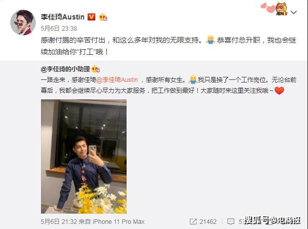308x229 pixels.
Task: Click the membership crown badge beside verified icon
Action: pos(103,17)
